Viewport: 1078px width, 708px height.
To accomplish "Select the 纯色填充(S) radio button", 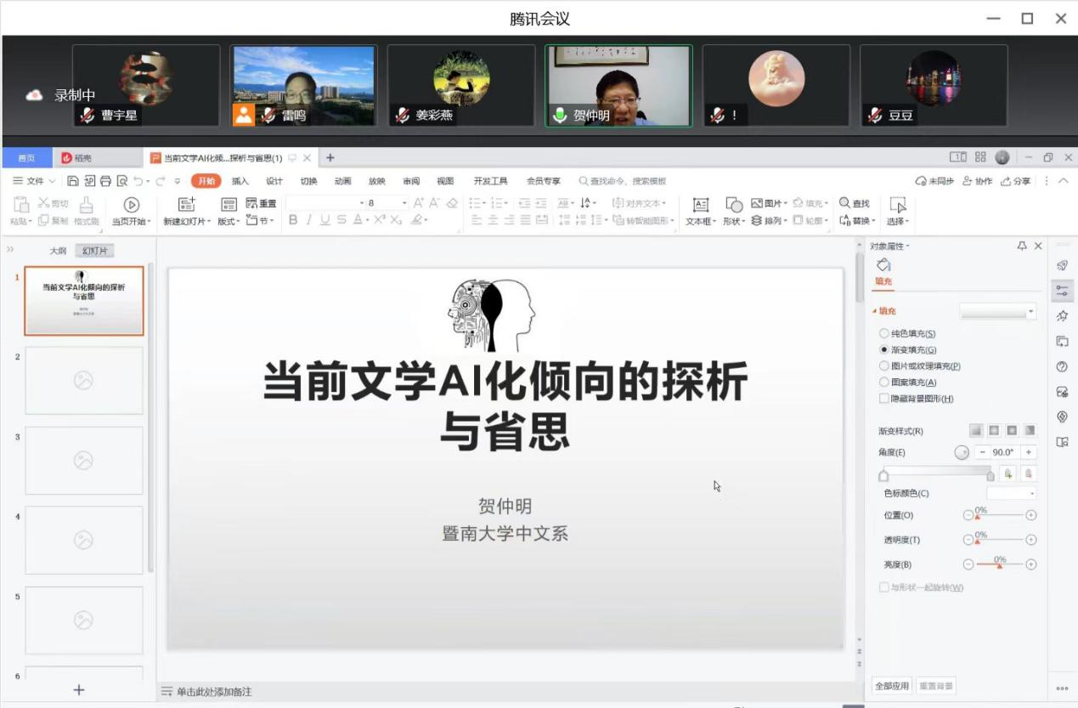I will pos(884,334).
